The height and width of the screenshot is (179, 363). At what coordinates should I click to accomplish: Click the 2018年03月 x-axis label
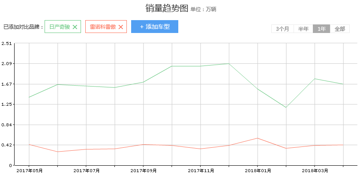click(x=315, y=171)
